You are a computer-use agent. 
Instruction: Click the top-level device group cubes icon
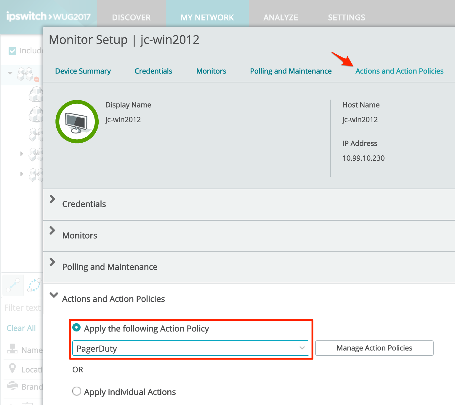[x=25, y=74]
